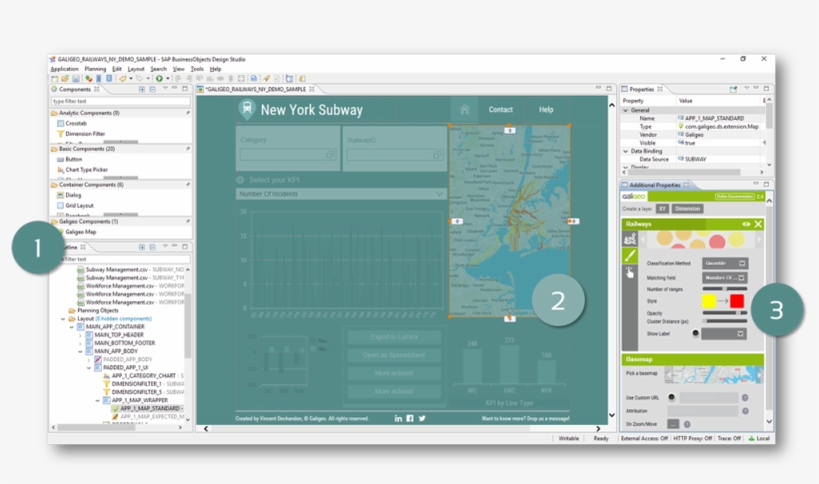Open the Tools menu
Viewport: 819px width, 484px height.
click(x=197, y=69)
